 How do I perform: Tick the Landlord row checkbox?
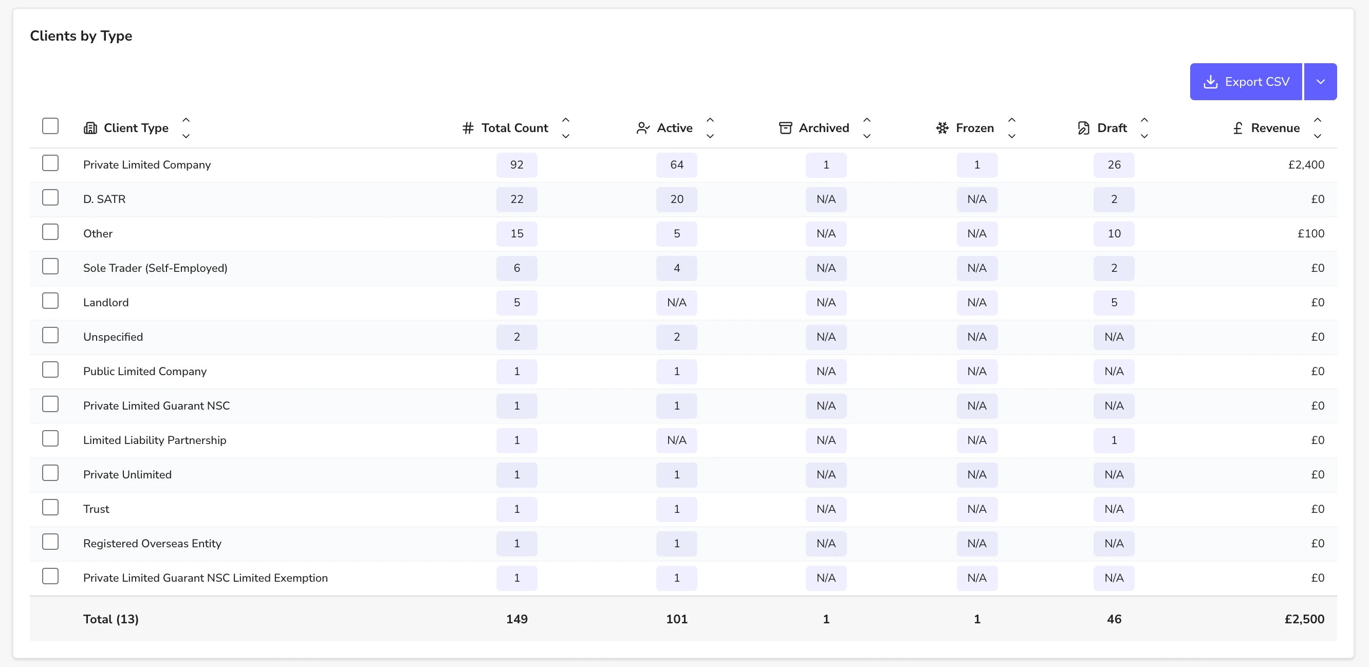50,301
